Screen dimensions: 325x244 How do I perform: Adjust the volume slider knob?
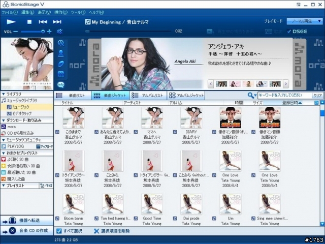click(43, 32)
